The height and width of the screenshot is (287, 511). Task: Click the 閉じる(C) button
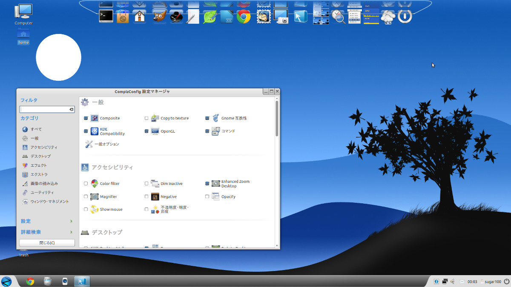(x=47, y=243)
